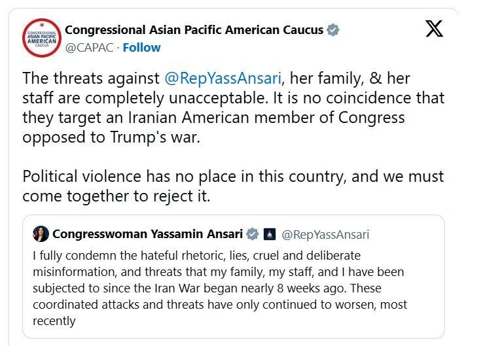485x346 pixels.
Task: Click the government capitol badge icon
Action: click(269, 234)
